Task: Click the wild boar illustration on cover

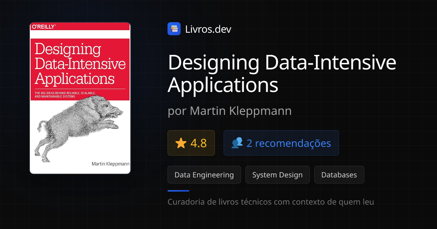Action: [x=78, y=129]
